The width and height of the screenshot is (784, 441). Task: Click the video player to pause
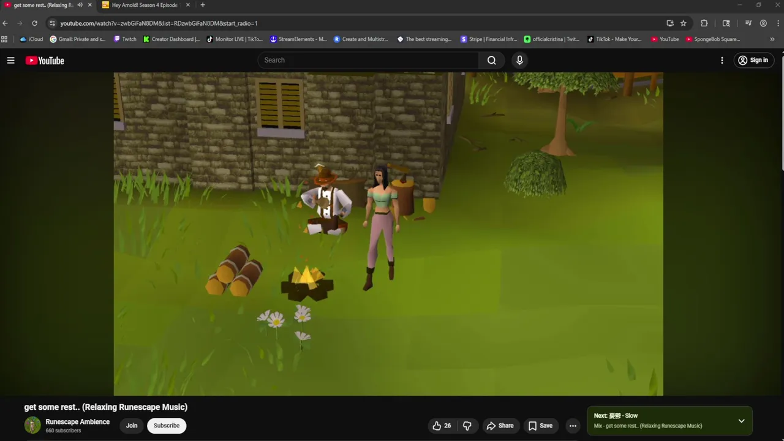(x=388, y=234)
